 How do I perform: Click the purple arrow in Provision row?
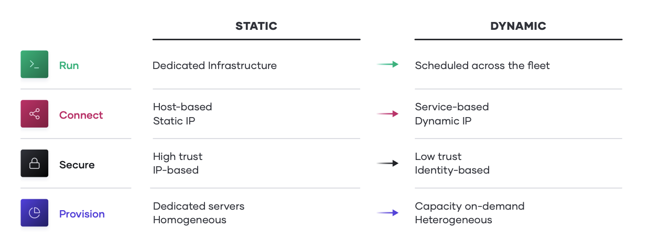click(387, 213)
